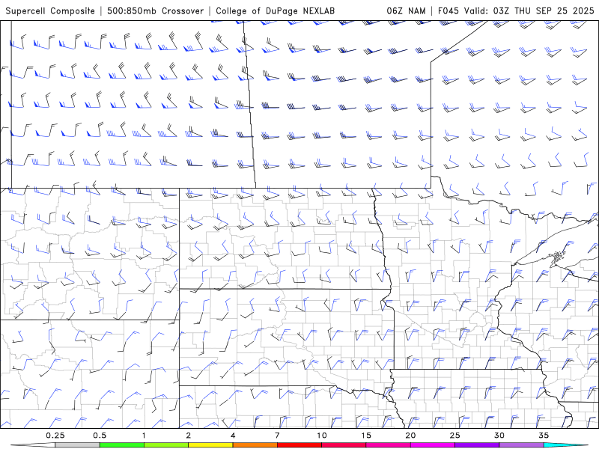
Task: Click the white arrow below 0.25 on scale
Action: coord(33,445)
